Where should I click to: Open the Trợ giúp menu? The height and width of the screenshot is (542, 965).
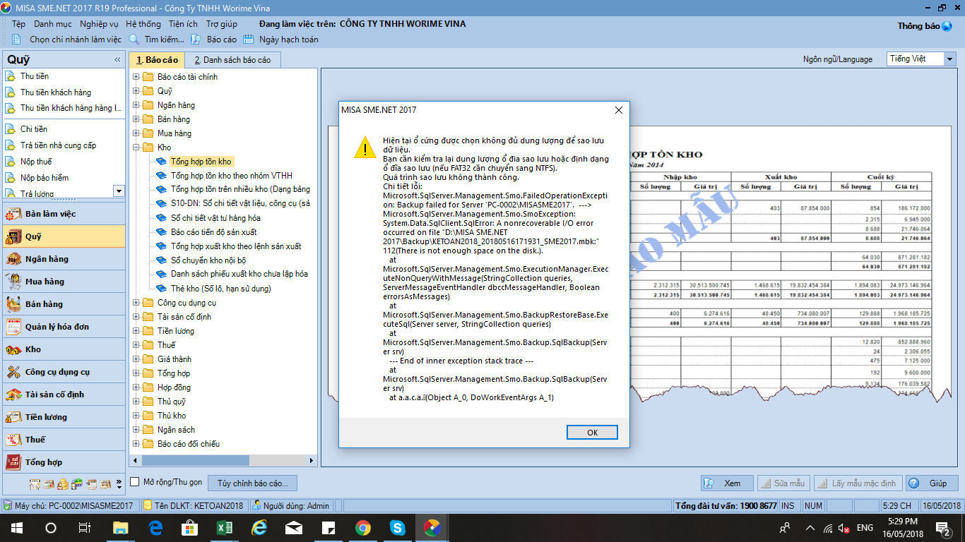(x=222, y=24)
